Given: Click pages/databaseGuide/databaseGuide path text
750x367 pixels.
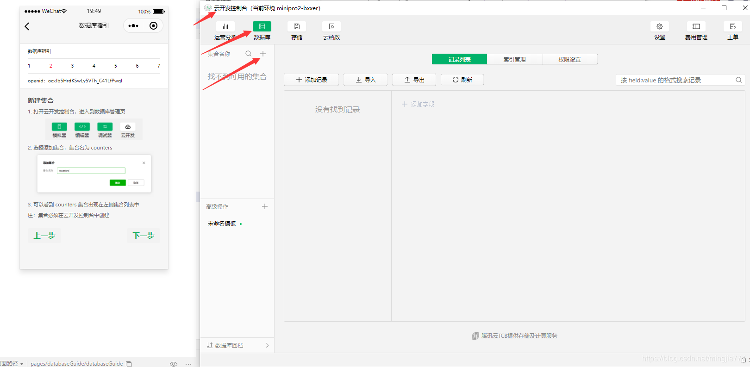Looking at the screenshot, I should coord(77,364).
